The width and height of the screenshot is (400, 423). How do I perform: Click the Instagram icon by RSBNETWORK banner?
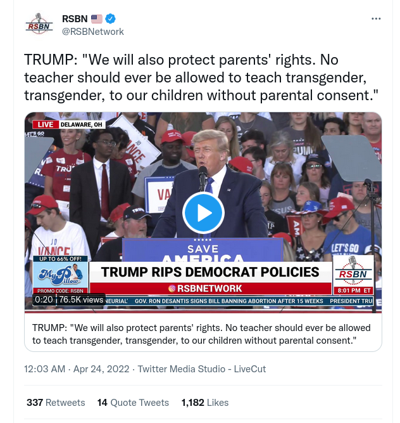click(172, 289)
